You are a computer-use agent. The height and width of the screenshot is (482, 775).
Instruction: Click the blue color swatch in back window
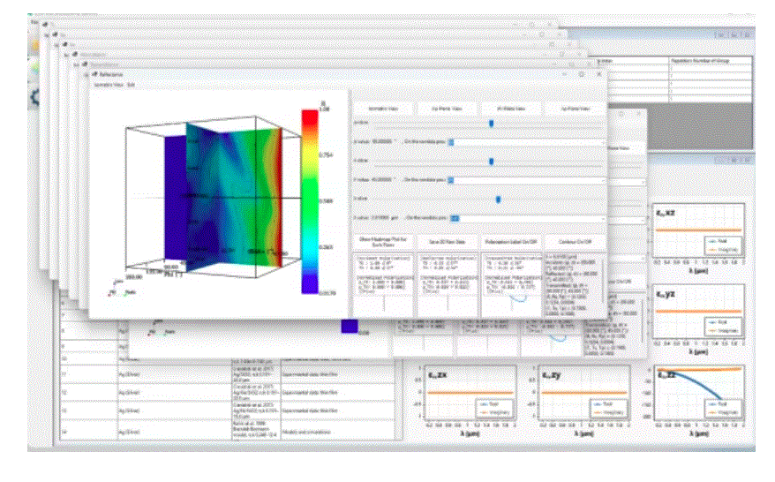point(350,326)
